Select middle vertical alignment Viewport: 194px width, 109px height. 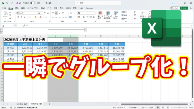56,13
